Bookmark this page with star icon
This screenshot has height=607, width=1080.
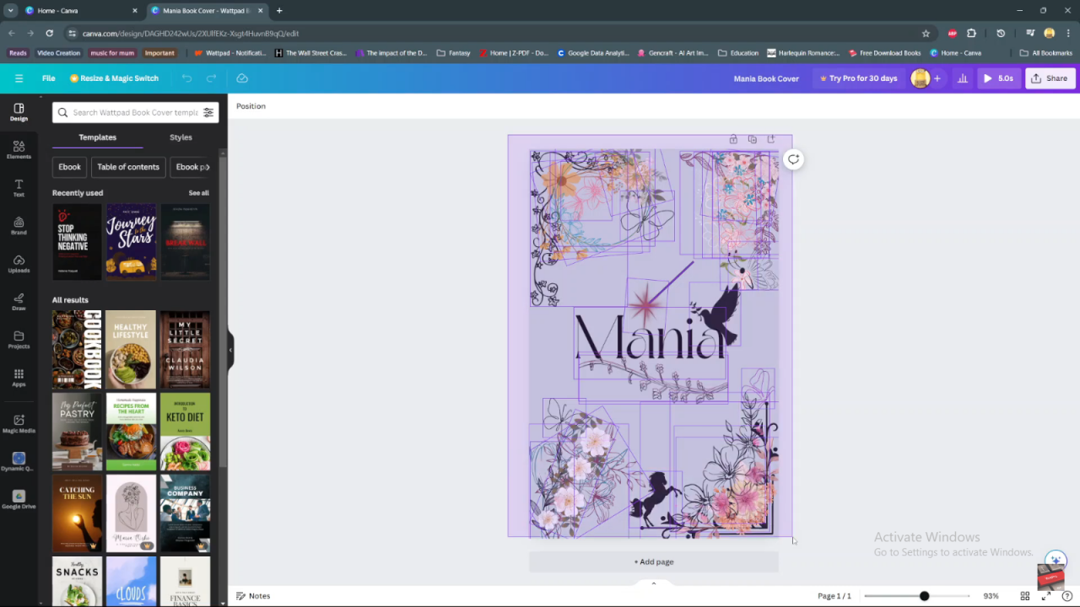(x=926, y=33)
